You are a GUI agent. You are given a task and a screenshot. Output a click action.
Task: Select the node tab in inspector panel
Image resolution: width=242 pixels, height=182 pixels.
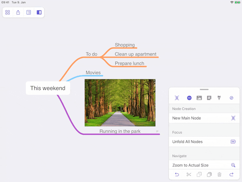177,98
